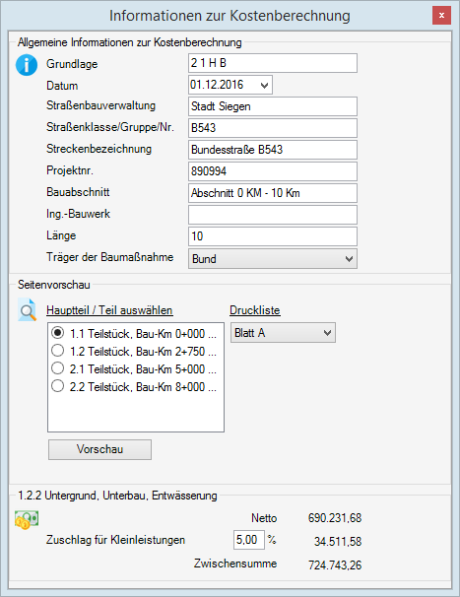Image resolution: width=460 pixels, height=597 pixels.
Task: Click the Seitenvorschau group label
Action: click(54, 285)
